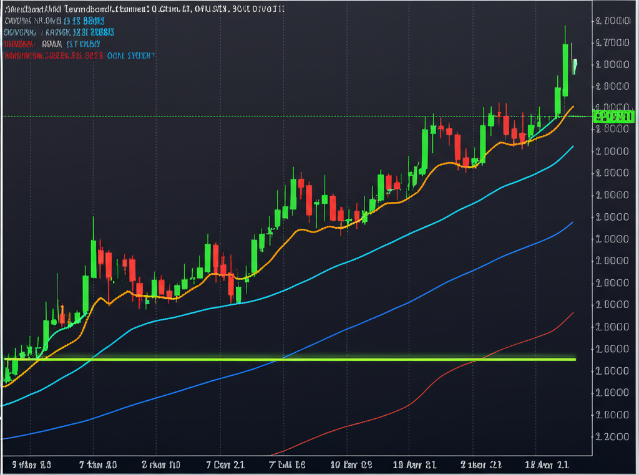Click the cyan text ending the bottom legend row
The image size is (639, 475).
coord(131,55)
